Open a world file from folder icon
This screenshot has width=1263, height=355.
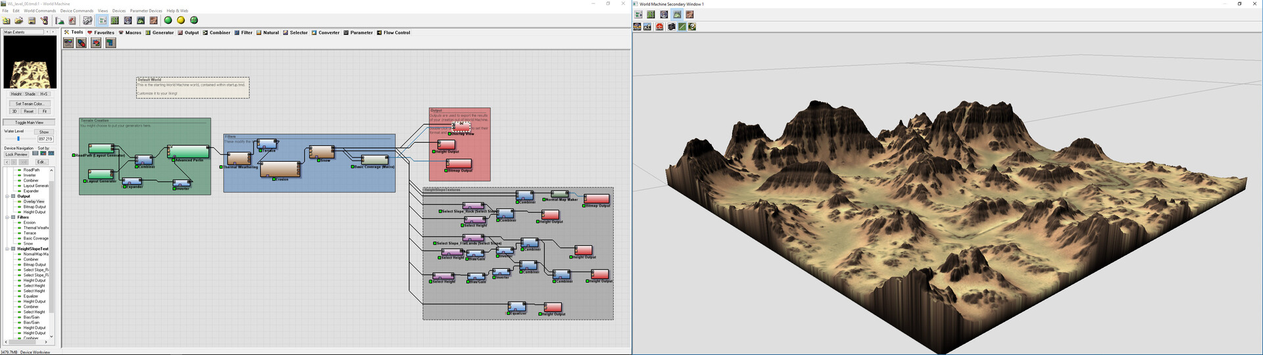pyautogui.click(x=19, y=20)
